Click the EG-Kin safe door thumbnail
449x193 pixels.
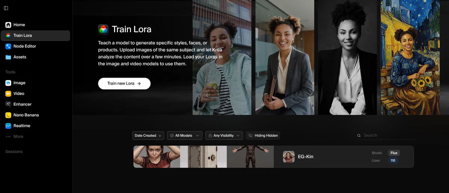(x=204, y=157)
